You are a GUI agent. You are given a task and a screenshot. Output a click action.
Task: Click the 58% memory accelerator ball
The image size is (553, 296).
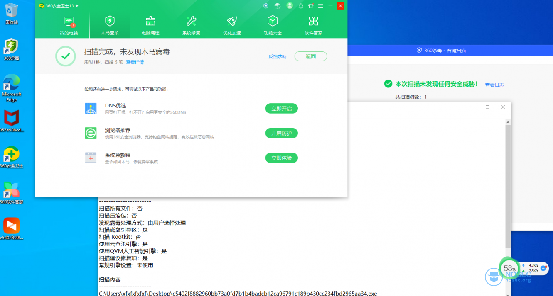click(509, 268)
